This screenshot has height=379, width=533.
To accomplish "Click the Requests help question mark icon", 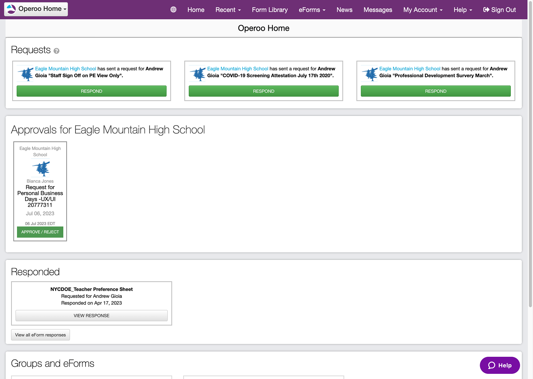I will [56, 51].
